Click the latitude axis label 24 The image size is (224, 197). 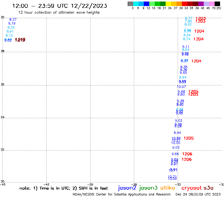coord(2,117)
